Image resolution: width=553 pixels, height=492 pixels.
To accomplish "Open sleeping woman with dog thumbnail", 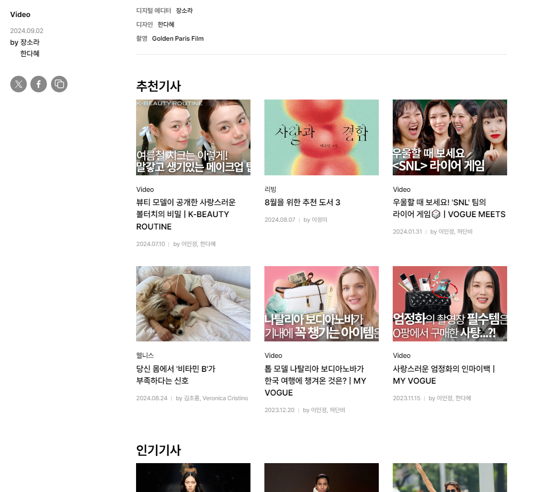I will (193, 304).
